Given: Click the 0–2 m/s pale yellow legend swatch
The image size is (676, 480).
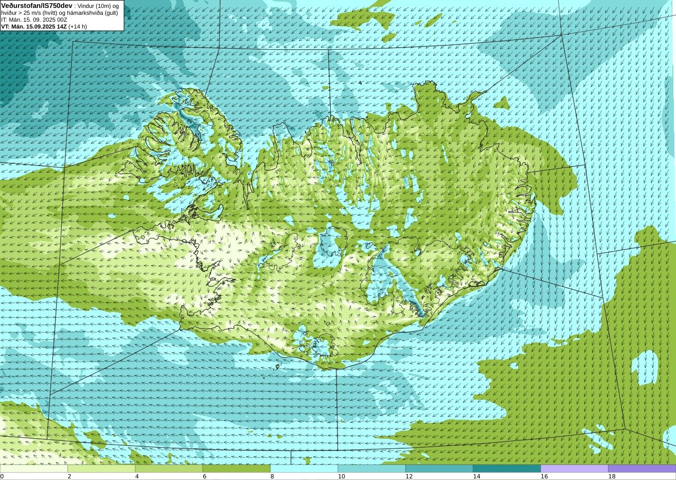Looking at the screenshot, I should click(x=34, y=468).
